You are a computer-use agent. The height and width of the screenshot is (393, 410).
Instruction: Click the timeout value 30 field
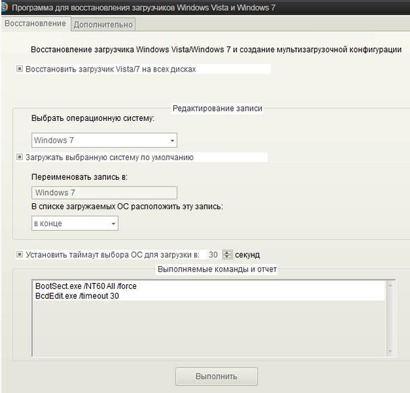(x=213, y=255)
